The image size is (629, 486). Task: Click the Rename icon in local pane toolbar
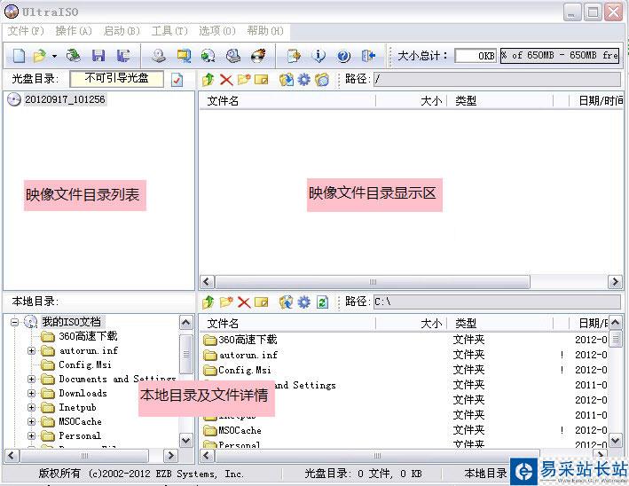[262, 302]
